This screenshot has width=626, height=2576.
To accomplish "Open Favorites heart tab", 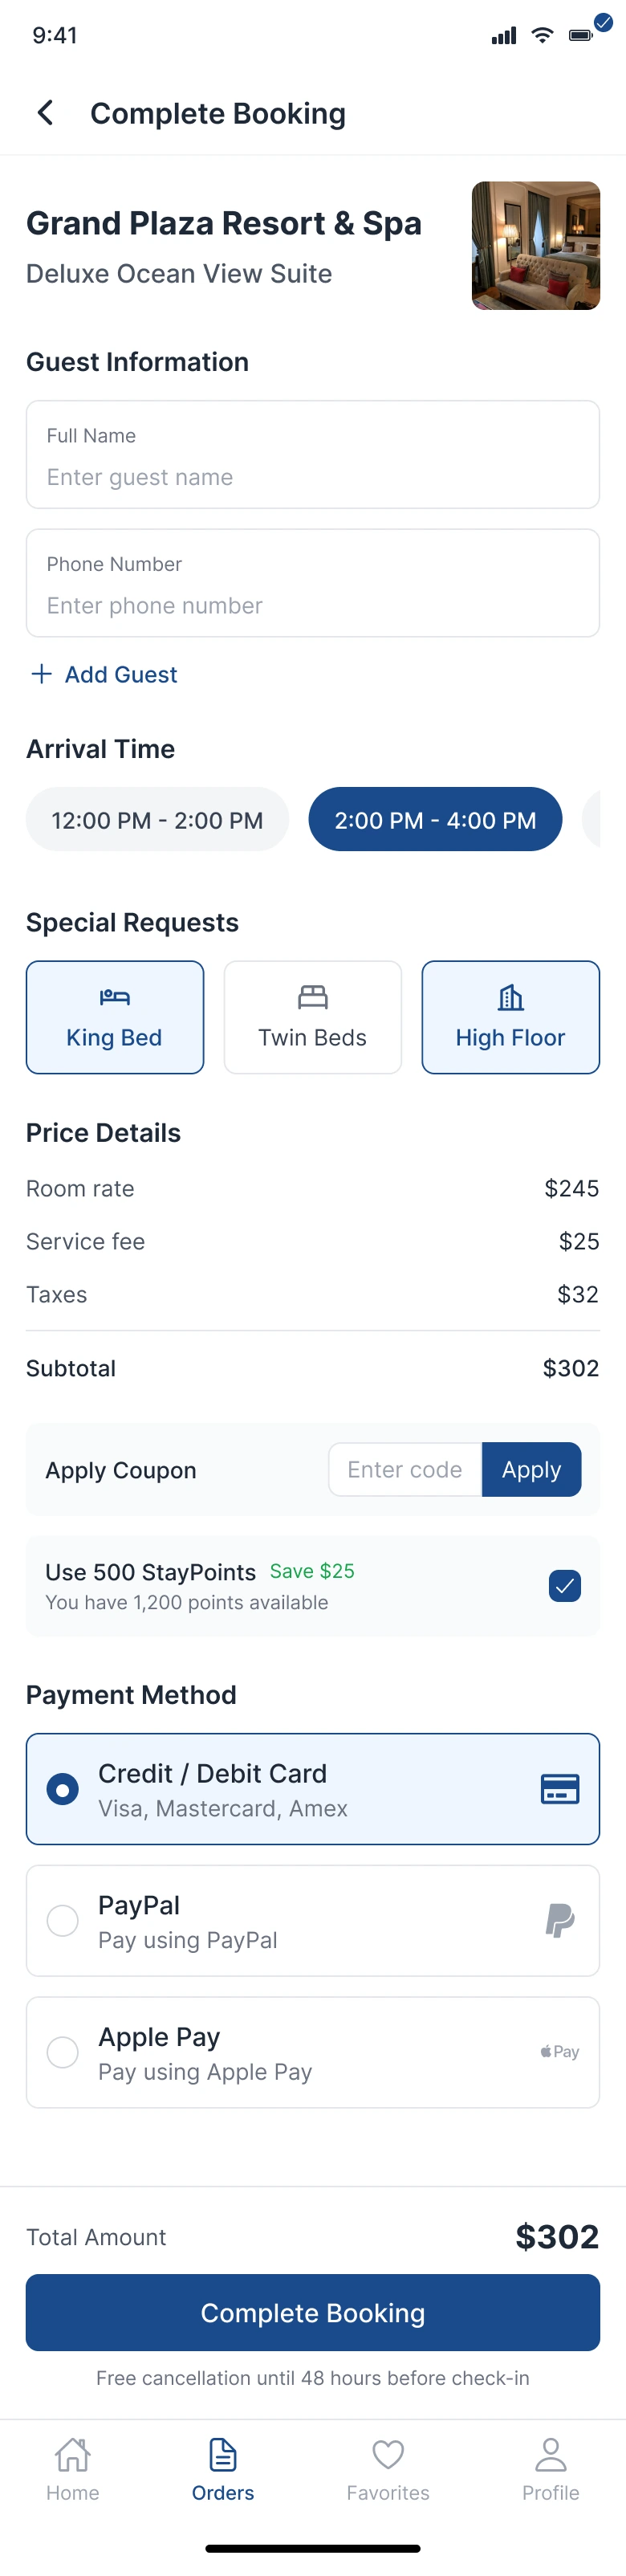I will coord(388,2468).
